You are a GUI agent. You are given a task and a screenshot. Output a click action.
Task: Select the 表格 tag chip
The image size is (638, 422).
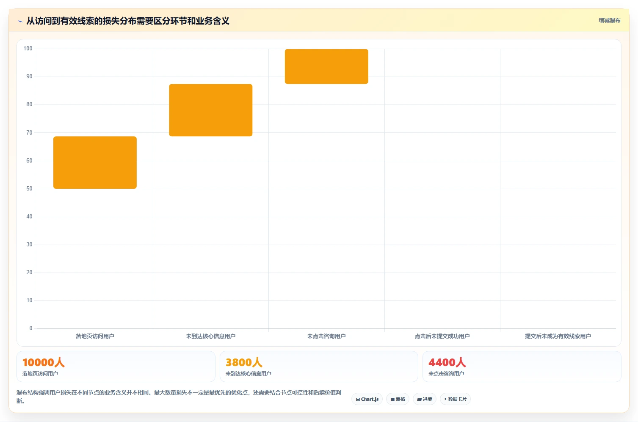pyautogui.click(x=398, y=399)
